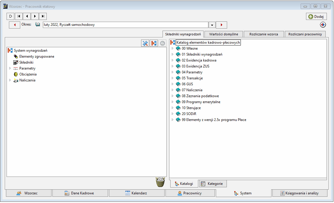The height and width of the screenshot is (203, 334).
Task: Click the salary system structure toolbar icon
Action: pos(154,43)
